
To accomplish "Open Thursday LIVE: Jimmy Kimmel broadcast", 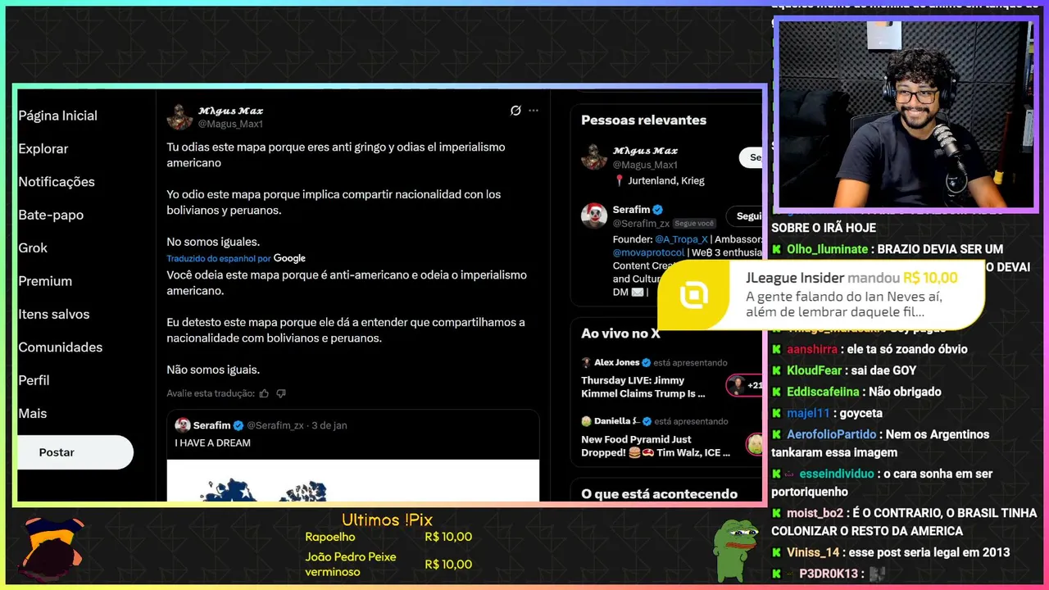I will (x=643, y=387).
